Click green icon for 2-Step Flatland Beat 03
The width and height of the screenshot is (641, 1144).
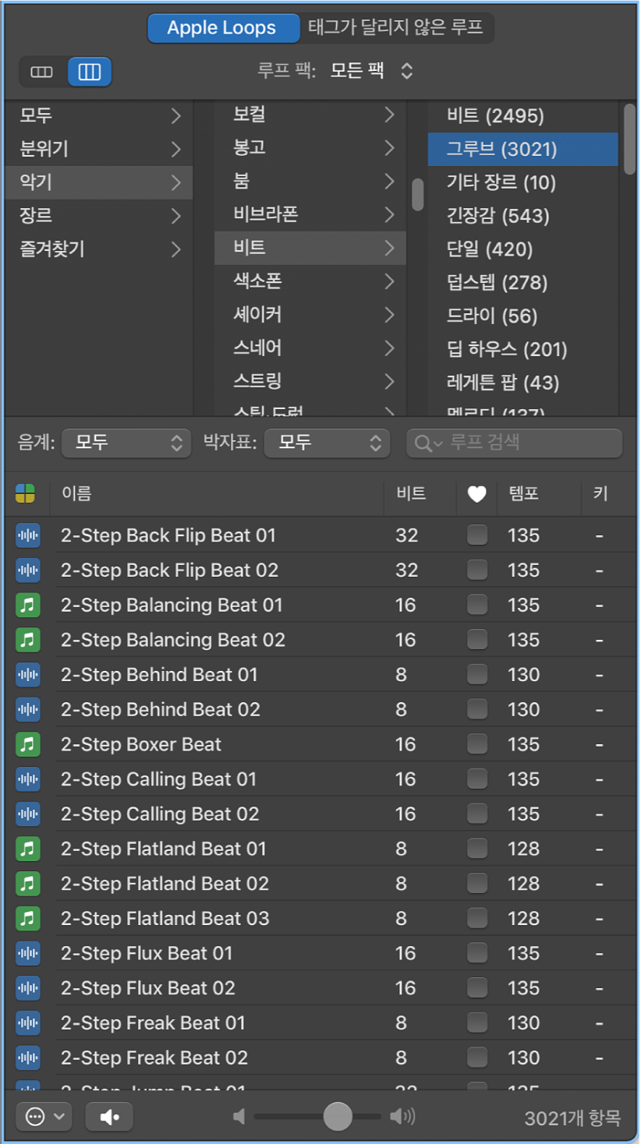[28, 918]
